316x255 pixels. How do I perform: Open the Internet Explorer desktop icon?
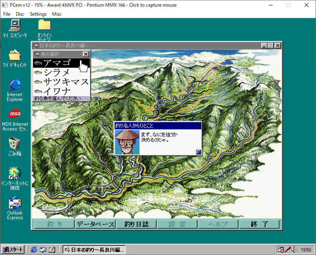pyautogui.click(x=15, y=90)
